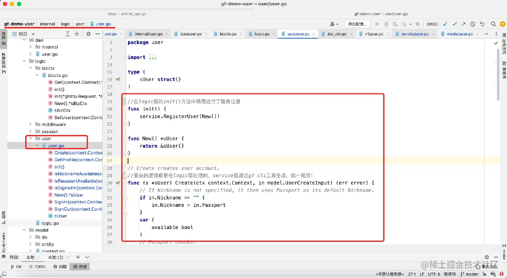
Task: Click the Debug bug icon
Action: [386, 24]
